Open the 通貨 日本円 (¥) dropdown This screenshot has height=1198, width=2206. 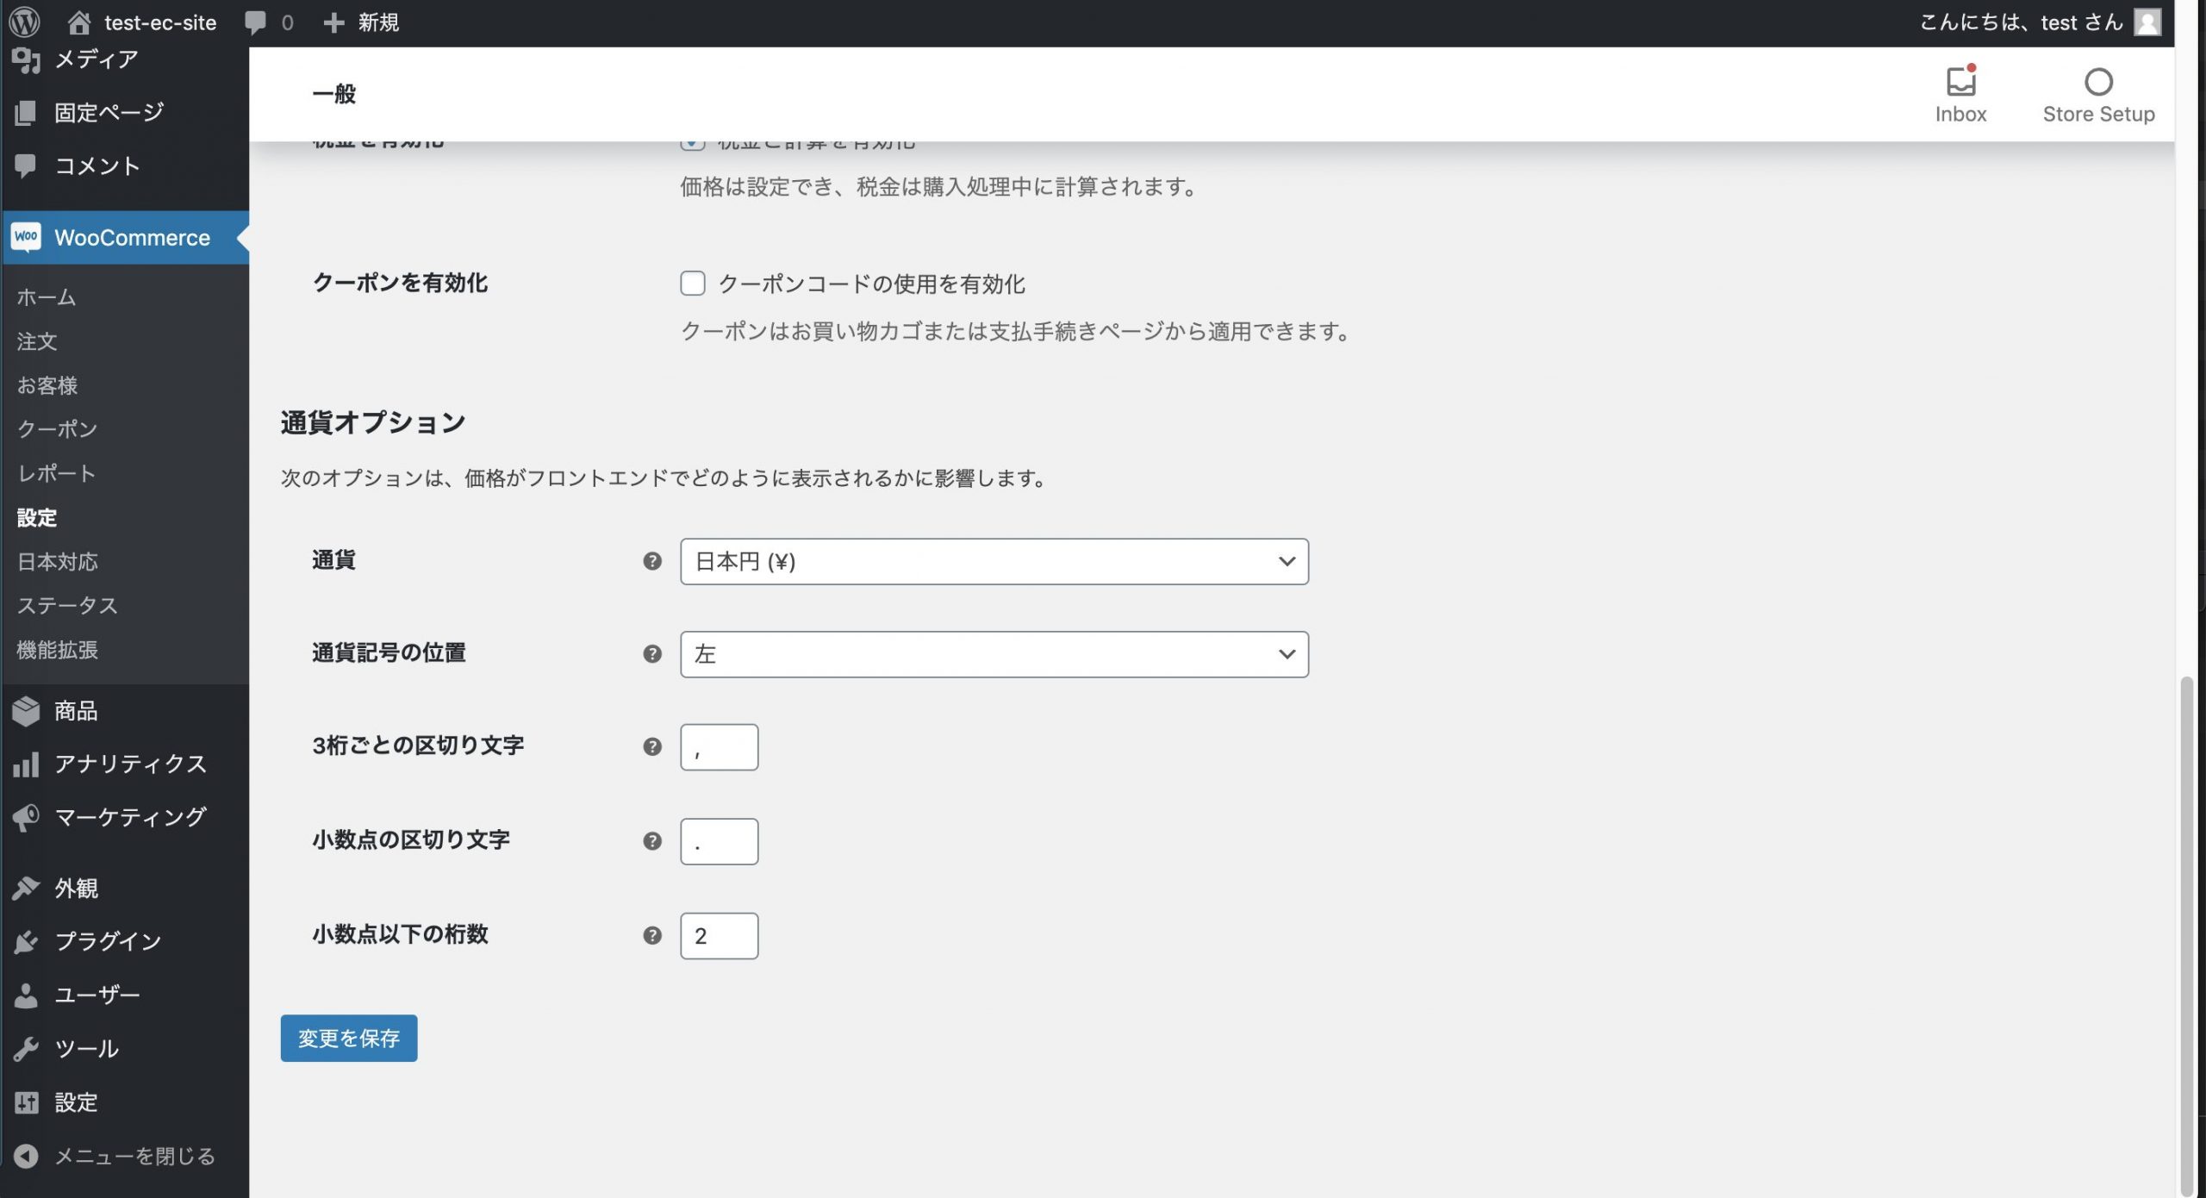click(x=994, y=561)
